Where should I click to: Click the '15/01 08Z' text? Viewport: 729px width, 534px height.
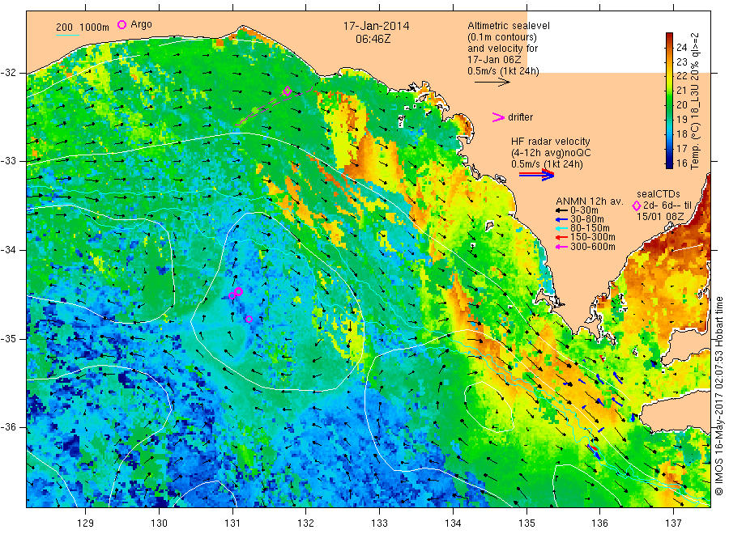660,217
